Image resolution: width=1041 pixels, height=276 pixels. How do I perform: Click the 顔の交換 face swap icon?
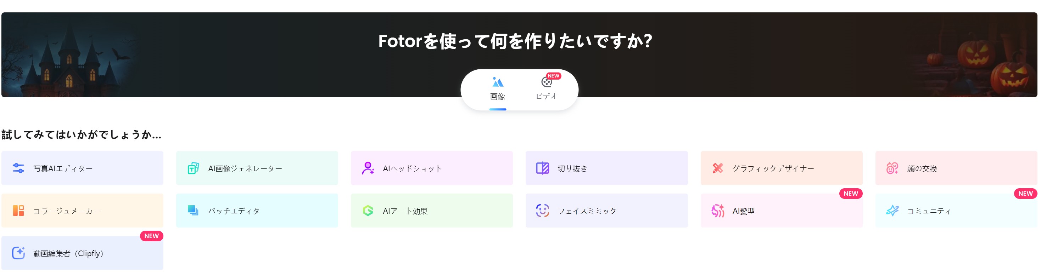[x=892, y=168]
